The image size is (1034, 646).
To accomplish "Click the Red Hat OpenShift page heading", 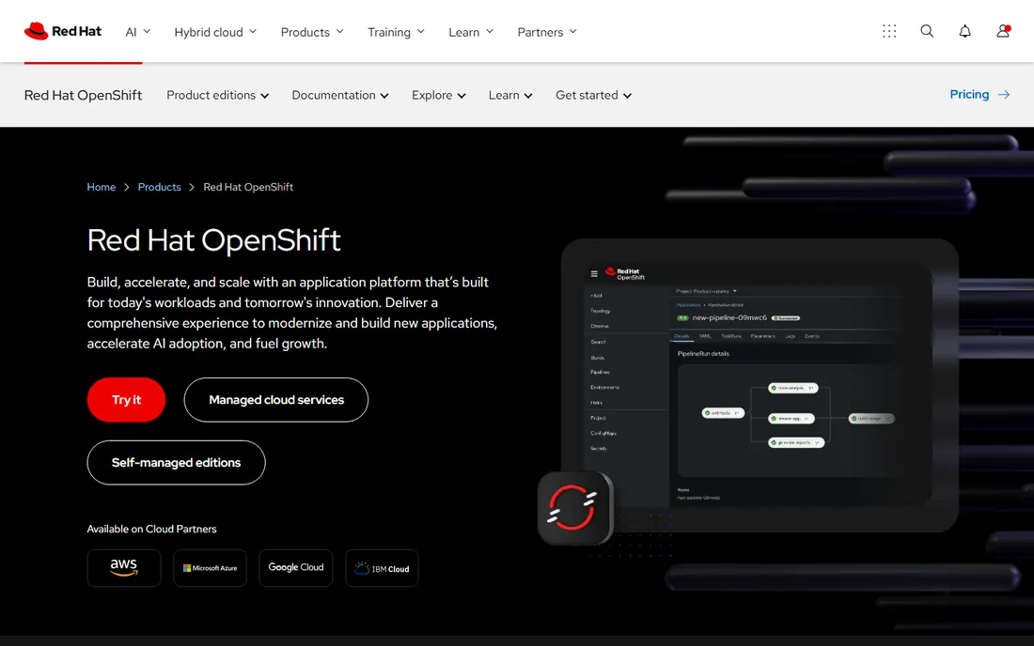I will tap(213, 239).
